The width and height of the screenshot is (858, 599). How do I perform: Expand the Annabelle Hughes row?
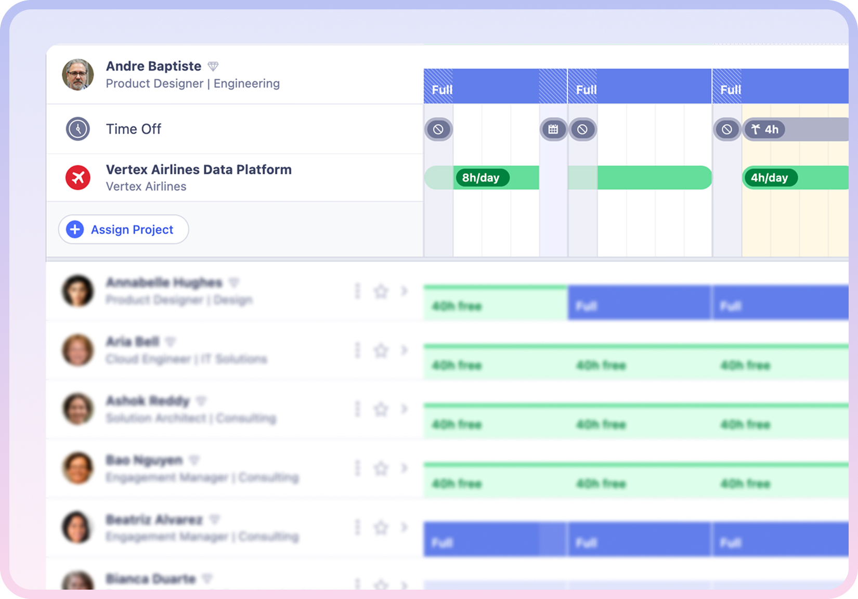coord(404,291)
